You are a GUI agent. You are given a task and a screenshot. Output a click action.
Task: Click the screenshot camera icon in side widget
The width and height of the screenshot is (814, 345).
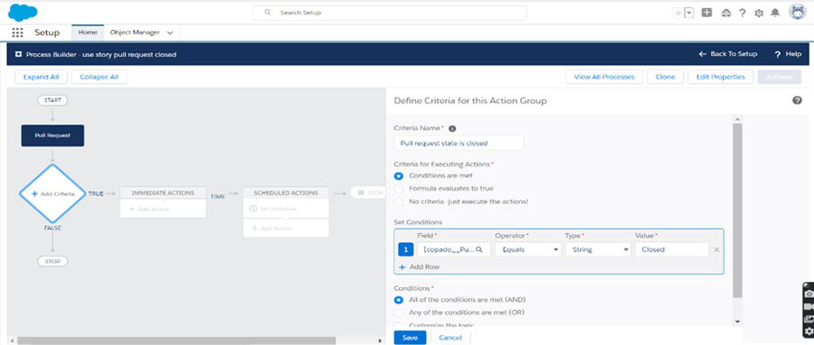(809, 294)
